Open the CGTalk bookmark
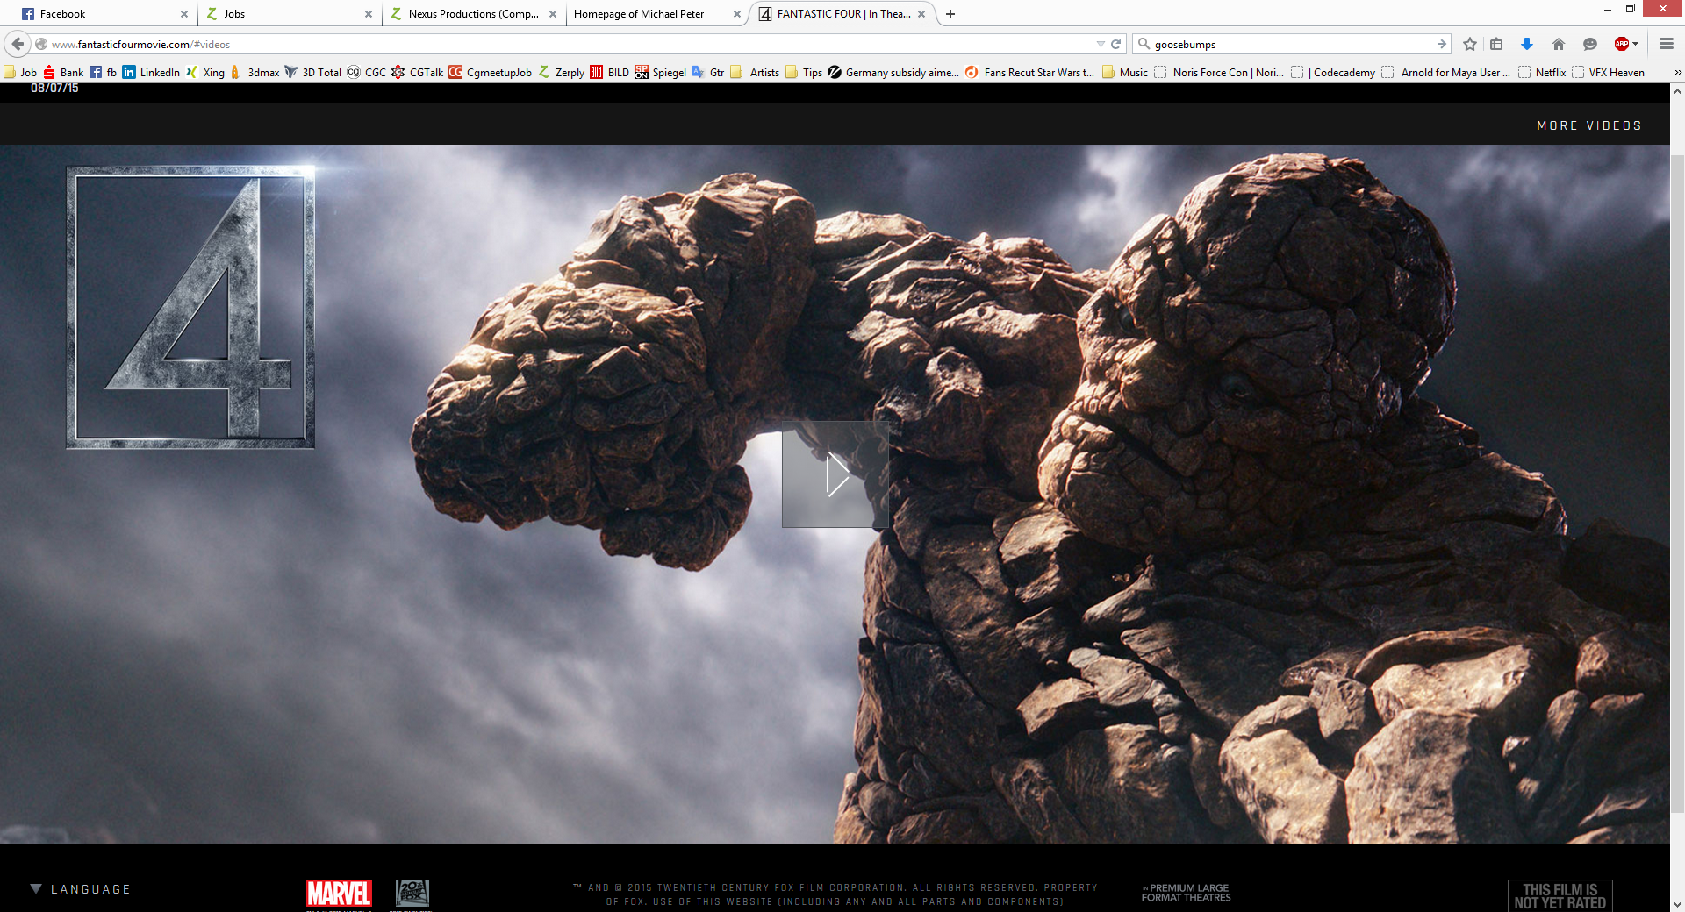The width and height of the screenshot is (1685, 912). pyautogui.click(x=418, y=72)
